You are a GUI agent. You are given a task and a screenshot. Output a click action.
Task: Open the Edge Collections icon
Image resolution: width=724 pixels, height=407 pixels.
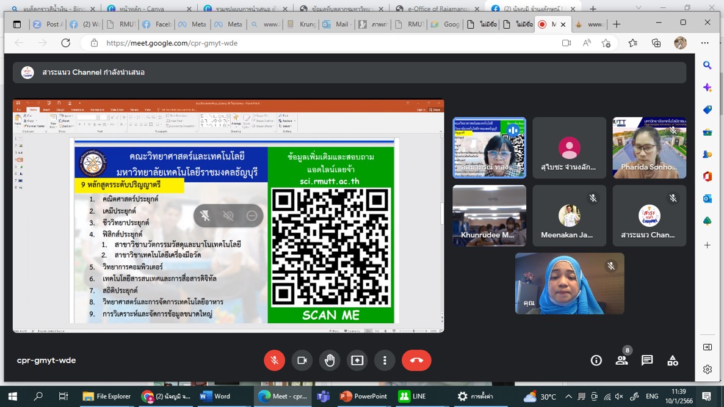point(656,43)
